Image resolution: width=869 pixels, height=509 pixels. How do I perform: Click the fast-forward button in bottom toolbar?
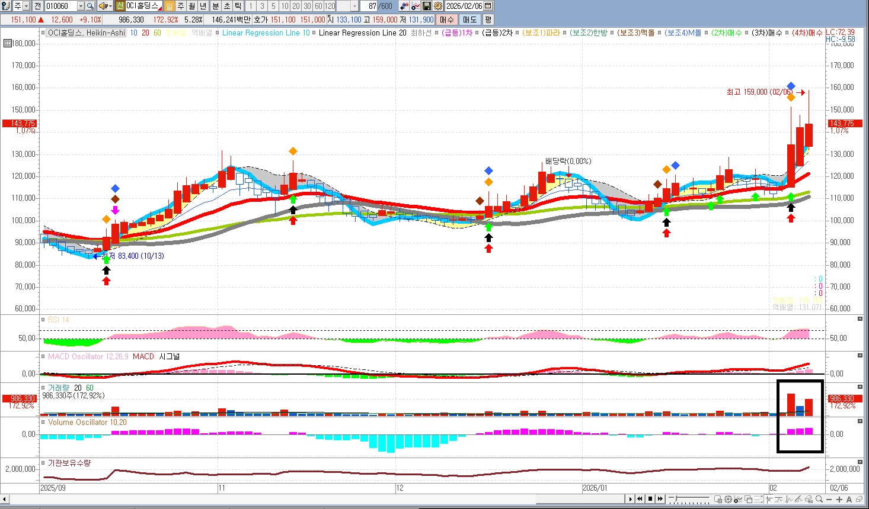point(660,499)
